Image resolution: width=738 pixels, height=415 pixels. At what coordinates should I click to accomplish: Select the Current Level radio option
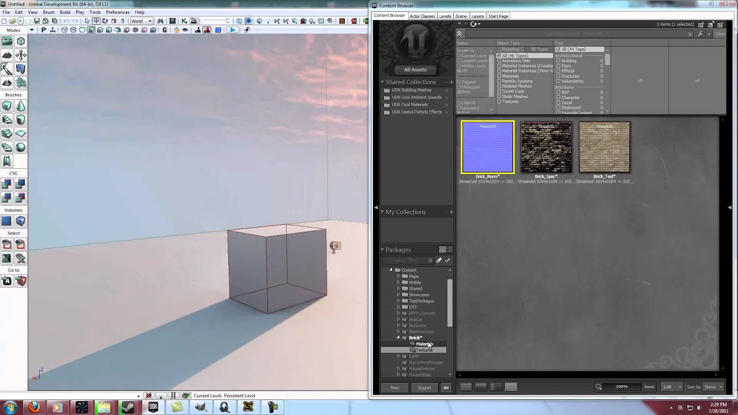pos(459,56)
